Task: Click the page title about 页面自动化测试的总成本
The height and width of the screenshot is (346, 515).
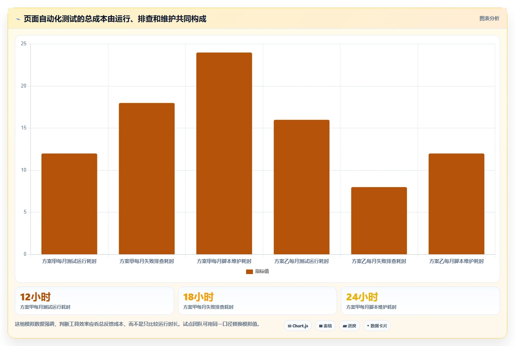Action: [x=115, y=19]
